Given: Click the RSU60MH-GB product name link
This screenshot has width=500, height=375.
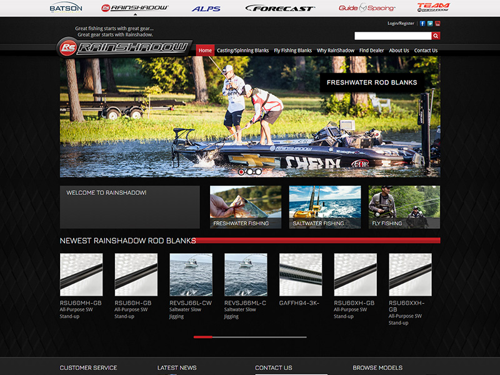Looking at the screenshot, I should tap(81, 303).
